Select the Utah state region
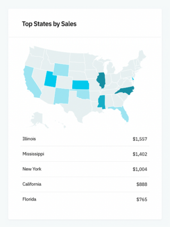Viewport: 170px width, 227px height. (x=50, y=79)
